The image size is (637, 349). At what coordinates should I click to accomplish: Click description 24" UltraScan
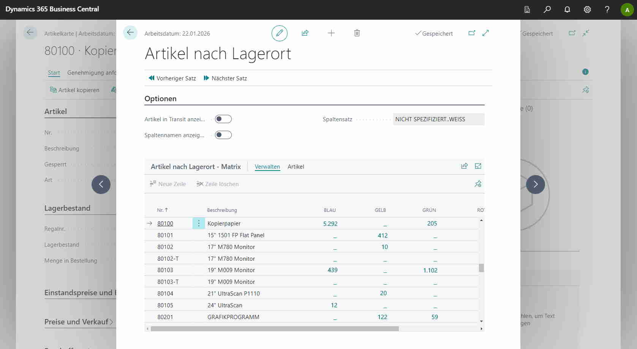(225, 305)
